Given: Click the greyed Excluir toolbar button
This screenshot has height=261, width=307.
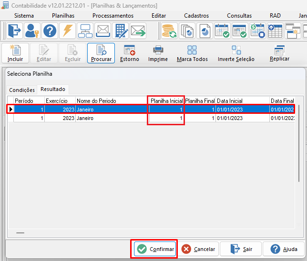Looking at the screenshot, I should [x=72, y=53].
